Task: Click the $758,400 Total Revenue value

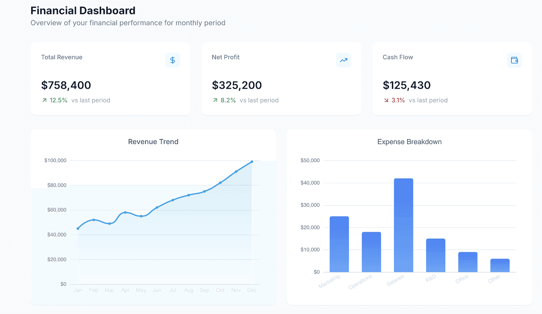Action: pyautogui.click(x=66, y=85)
